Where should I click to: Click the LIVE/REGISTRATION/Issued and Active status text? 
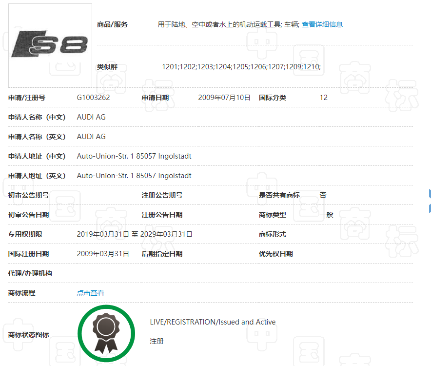(x=213, y=322)
